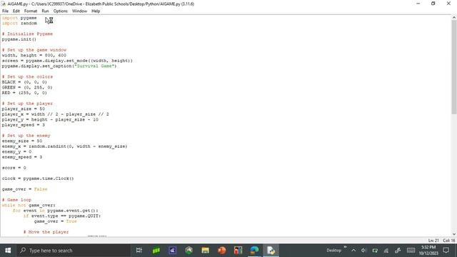This screenshot has width=457, height=257.
Task: Open the green app icon on taskbar
Action: click(x=156, y=251)
